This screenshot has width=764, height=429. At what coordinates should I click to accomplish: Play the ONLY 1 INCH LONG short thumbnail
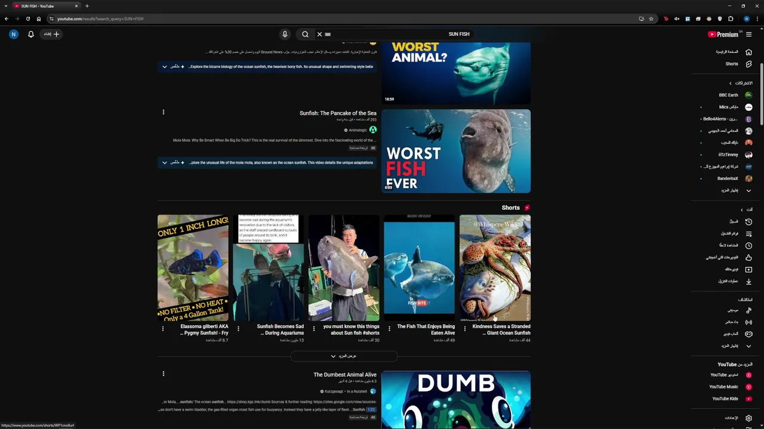point(193,268)
